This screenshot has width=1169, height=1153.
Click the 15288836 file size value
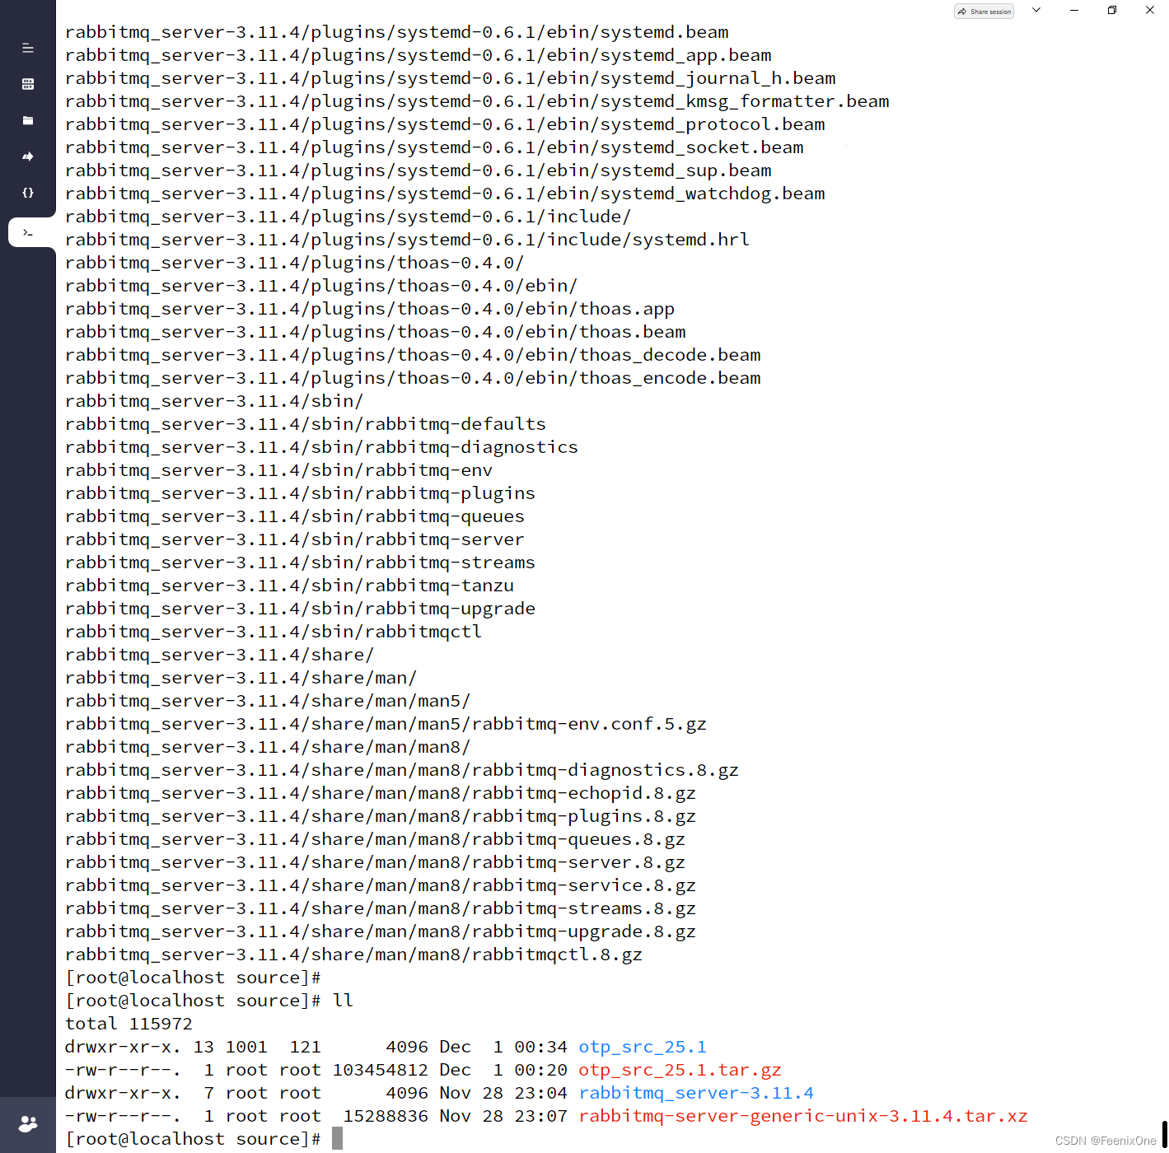(386, 1116)
